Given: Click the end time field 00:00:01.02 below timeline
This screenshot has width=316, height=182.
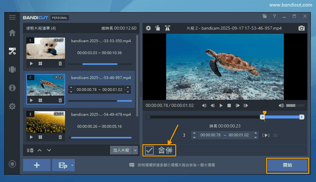Looking at the screenshot, I should pos(239,135).
